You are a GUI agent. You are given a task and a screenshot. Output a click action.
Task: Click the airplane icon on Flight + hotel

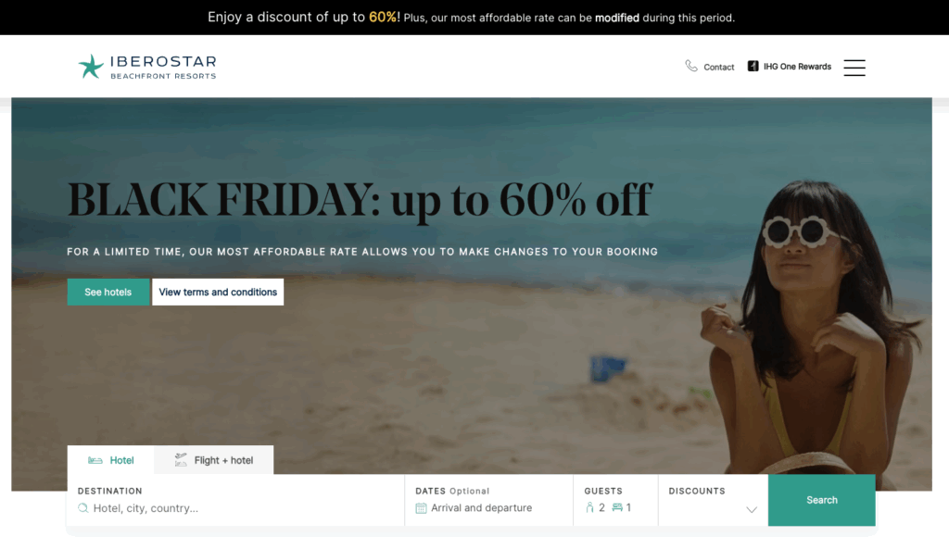pyautogui.click(x=181, y=460)
